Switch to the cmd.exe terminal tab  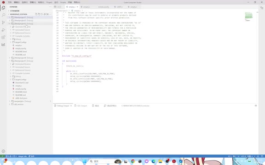tap(135, 106)
